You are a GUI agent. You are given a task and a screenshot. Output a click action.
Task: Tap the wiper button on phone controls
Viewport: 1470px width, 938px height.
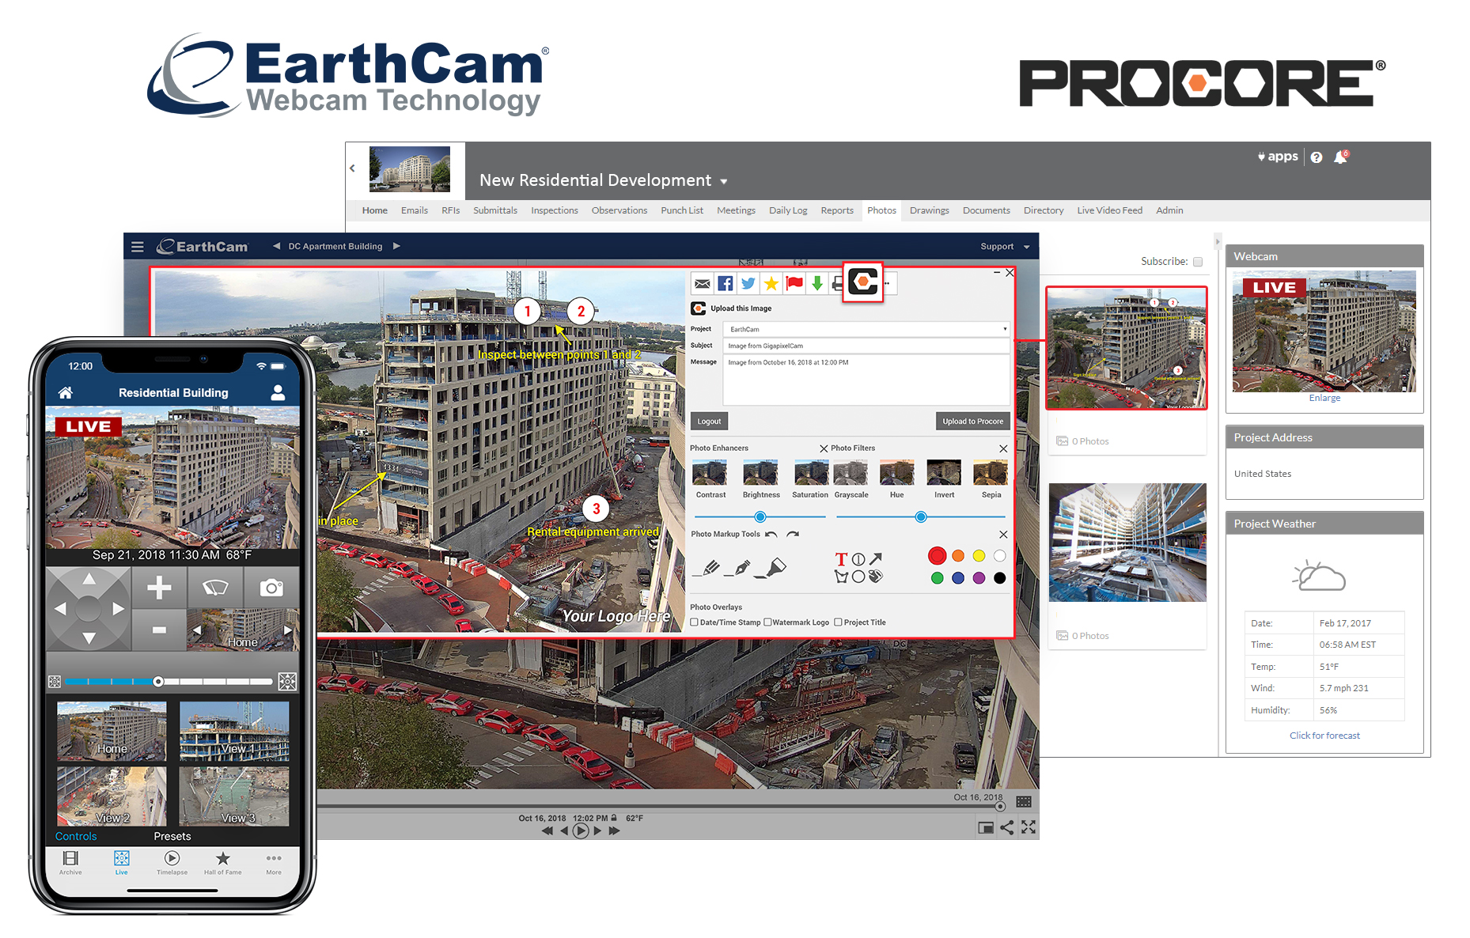[215, 588]
